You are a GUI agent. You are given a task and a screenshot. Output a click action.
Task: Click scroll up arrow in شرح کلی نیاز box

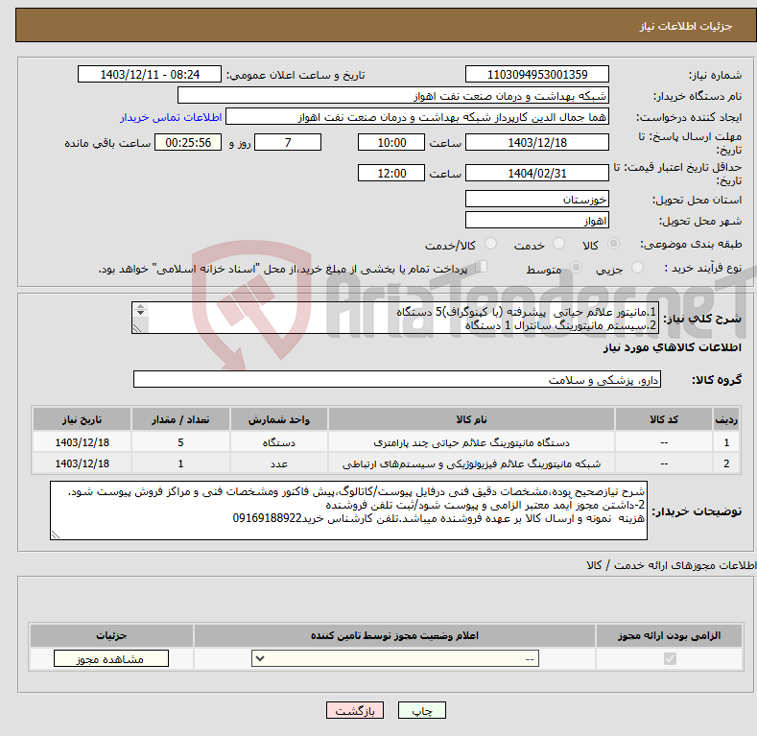coord(140,306)
